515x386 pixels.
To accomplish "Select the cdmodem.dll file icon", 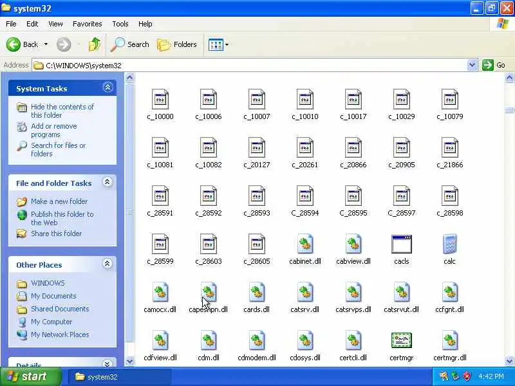I will [x=257, y=341].
